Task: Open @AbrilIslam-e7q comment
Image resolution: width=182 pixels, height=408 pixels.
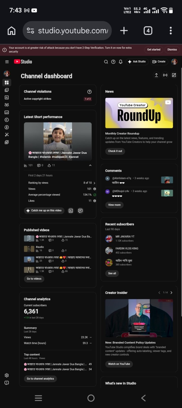Action: pyautogui.click(x=139, y=181)
